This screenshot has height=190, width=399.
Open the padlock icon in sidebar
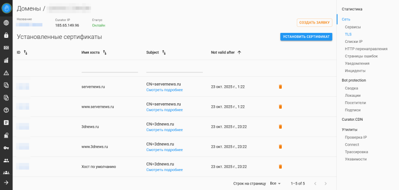point(6,35)
